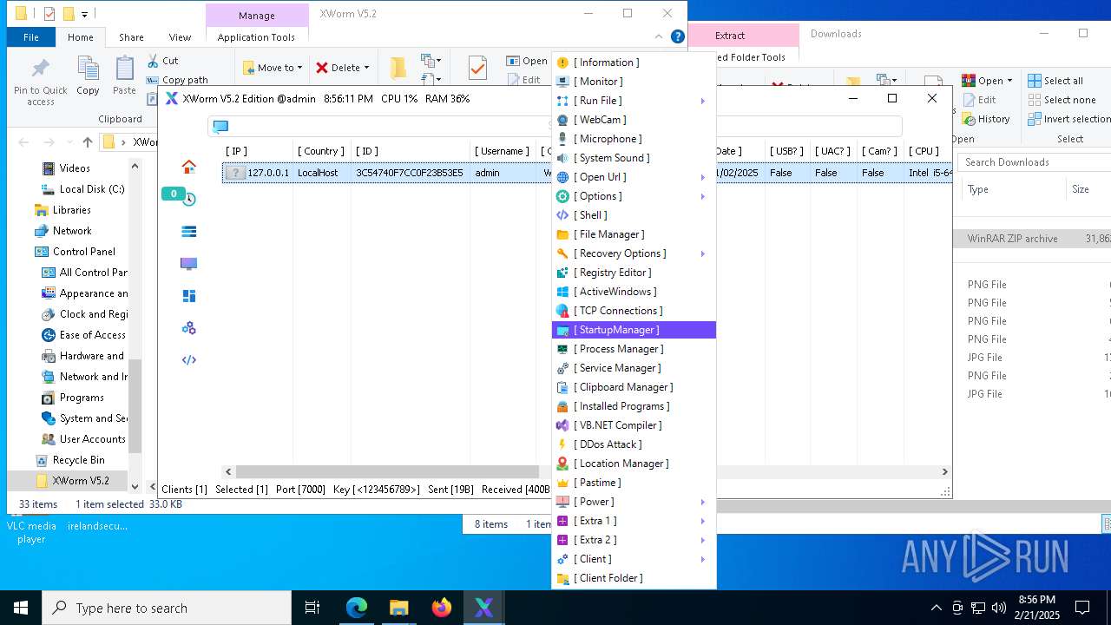Switch to the Home ribbon tab
1111x625 pixels.
[x=80, y=37]
